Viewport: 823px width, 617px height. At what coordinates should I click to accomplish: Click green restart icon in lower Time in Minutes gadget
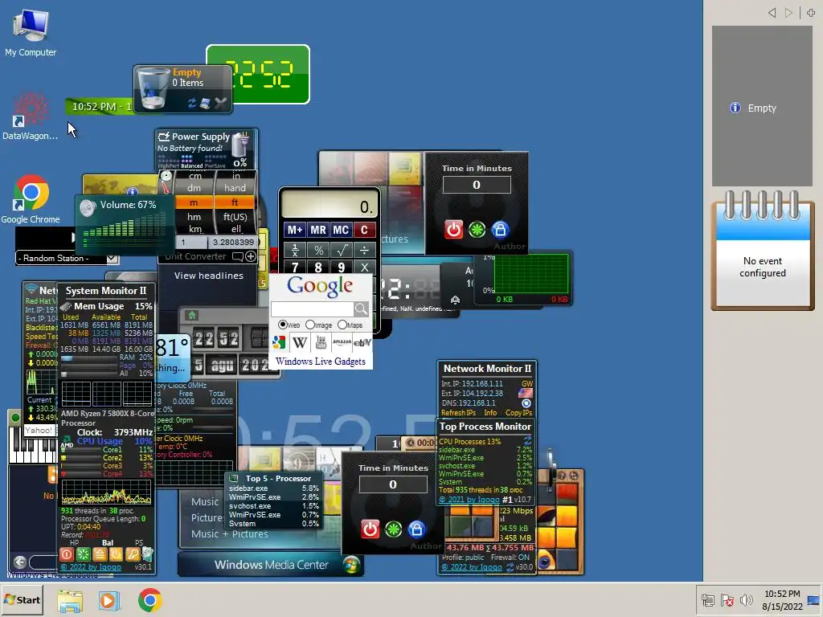(393, 529)
